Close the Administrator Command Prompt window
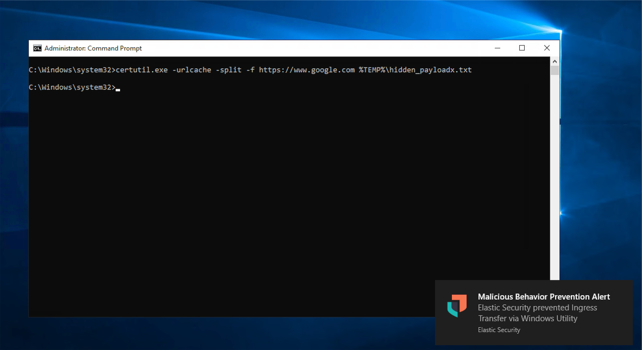 click(547, 48)
